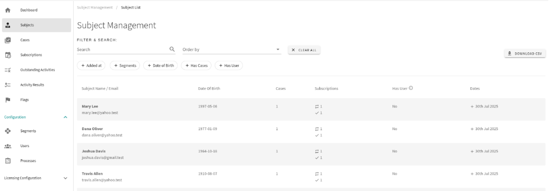
Task: Open the Order by dropdown
Action: point(231,50)
